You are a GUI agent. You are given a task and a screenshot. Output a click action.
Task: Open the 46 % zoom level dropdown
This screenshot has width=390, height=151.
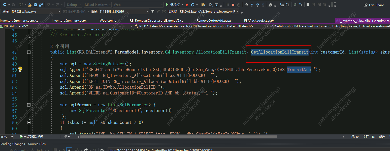point(6,137)
